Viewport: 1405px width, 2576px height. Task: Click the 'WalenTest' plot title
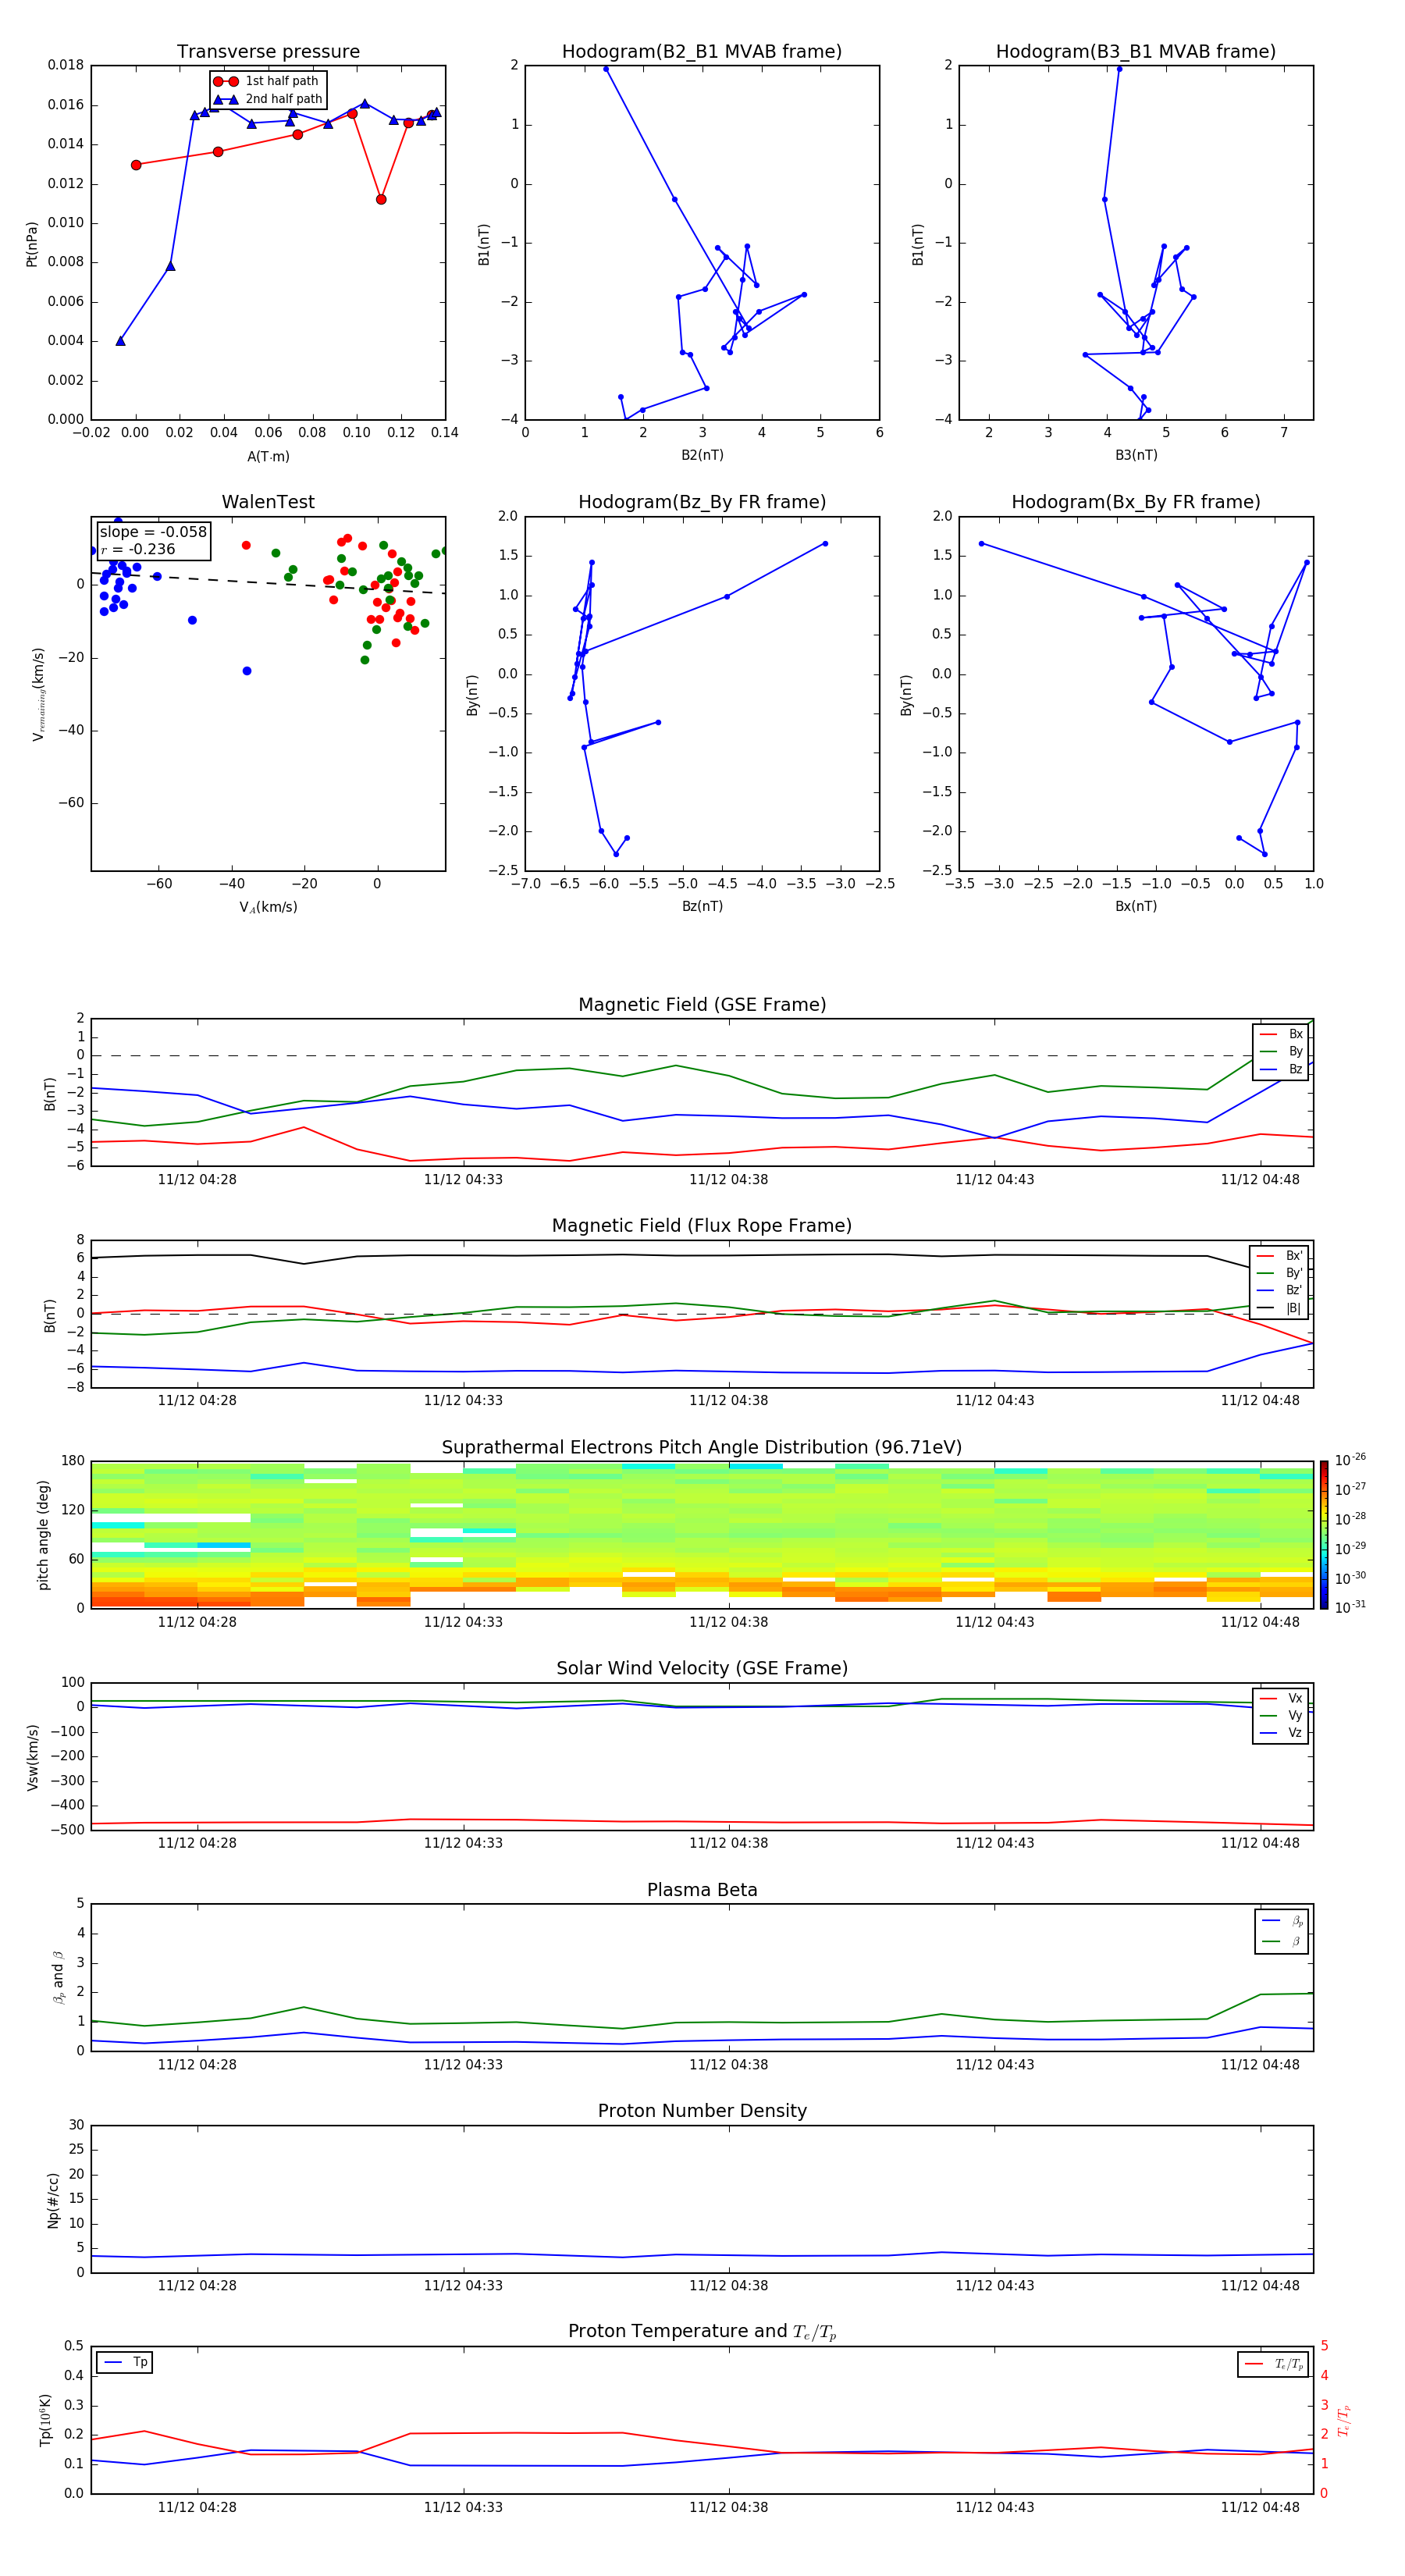click(268, 502)
